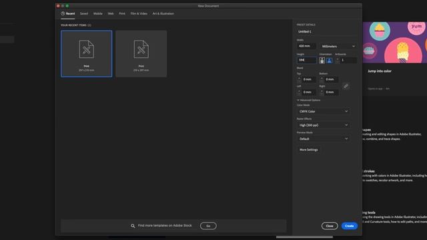Image resolution: width=427 pixels, height=240 pixels.
Task: Click the Height input field
Action: 307,60
